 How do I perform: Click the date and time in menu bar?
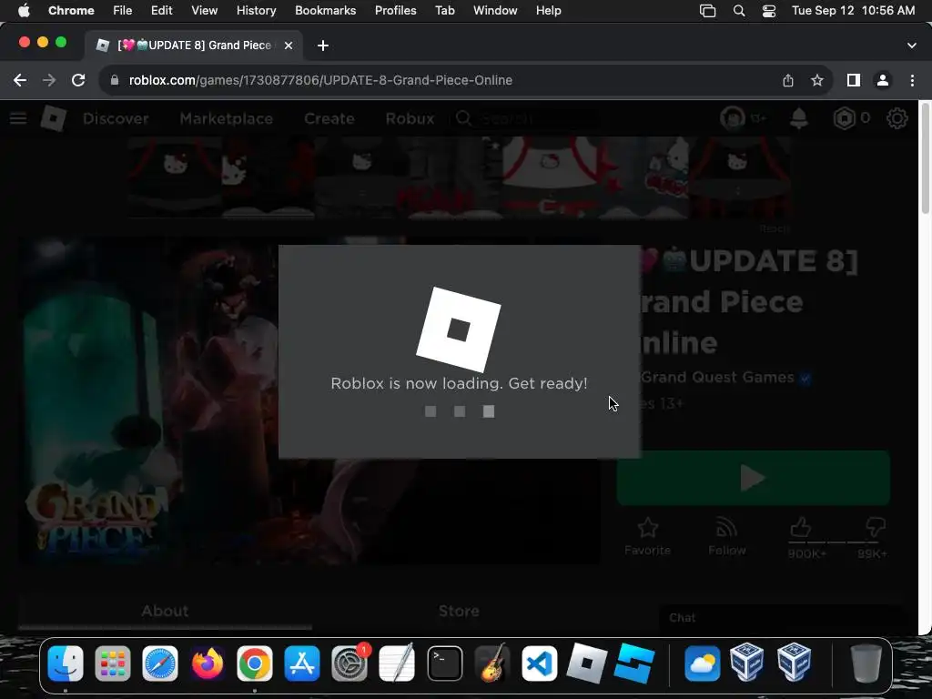click(x=854, y=11)
